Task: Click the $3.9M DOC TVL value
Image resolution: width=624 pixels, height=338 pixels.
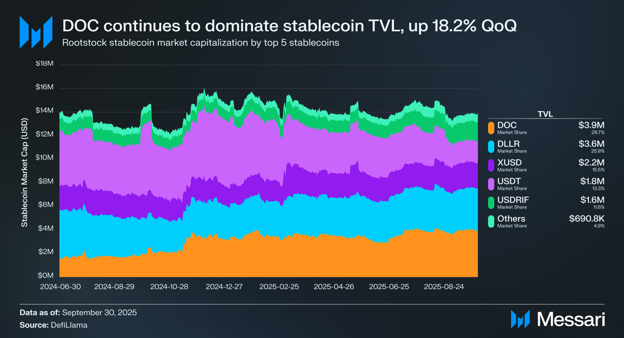Action: point(591,125)
